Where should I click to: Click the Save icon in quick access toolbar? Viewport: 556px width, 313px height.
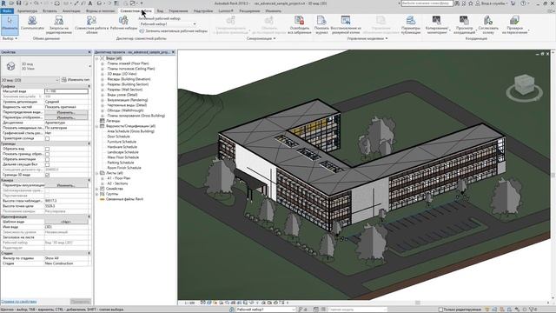point(19,3)
